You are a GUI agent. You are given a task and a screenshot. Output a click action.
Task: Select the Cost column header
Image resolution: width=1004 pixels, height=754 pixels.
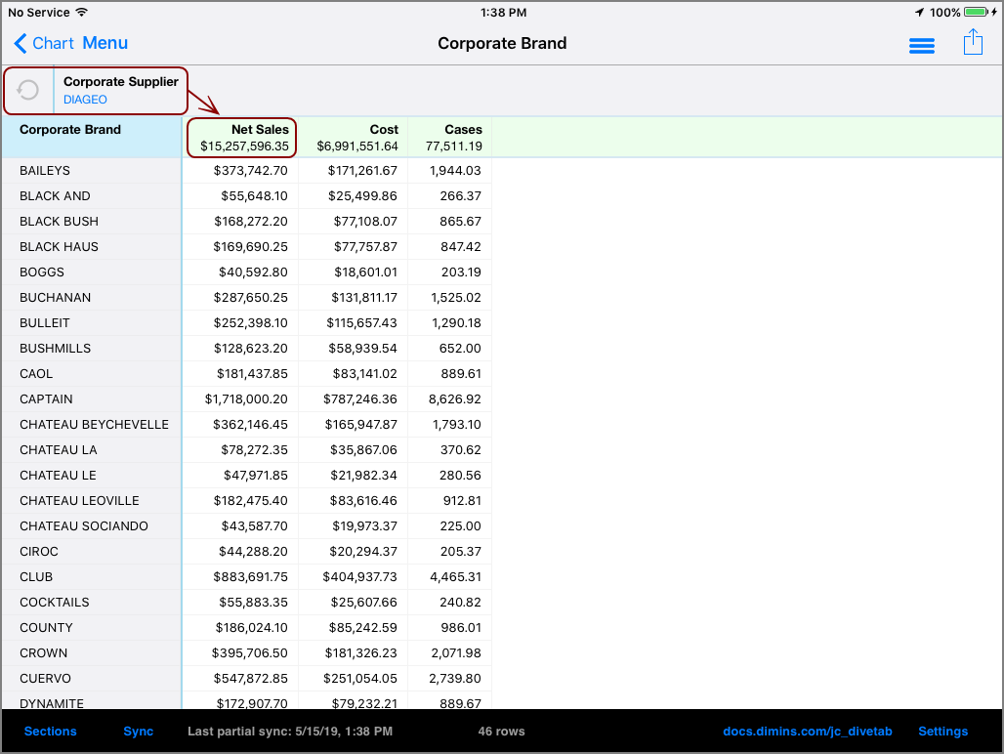click(354, 138)
